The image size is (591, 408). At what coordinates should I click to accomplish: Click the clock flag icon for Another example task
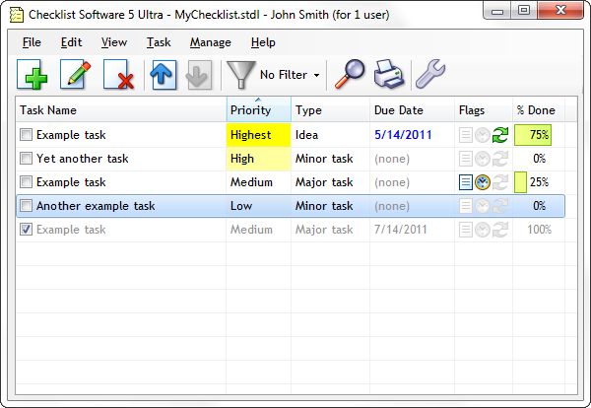(483, 206)
